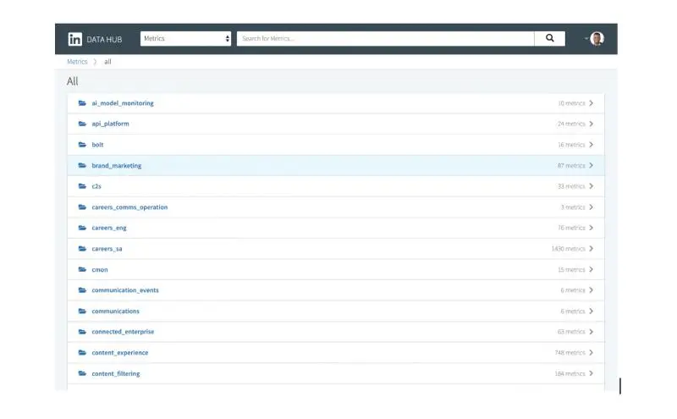Click folder icon next to careers_comms_operation
Screen dimensions: 677x419
tap(82, 207)
